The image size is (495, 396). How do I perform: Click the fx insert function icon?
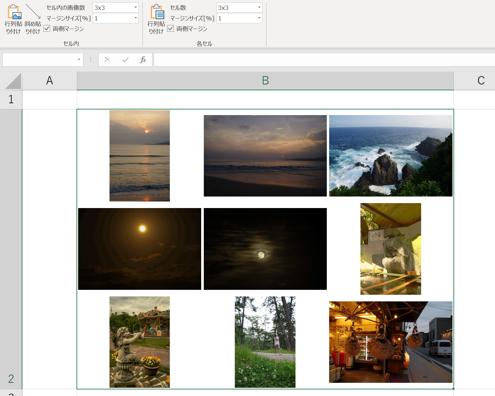143,60
